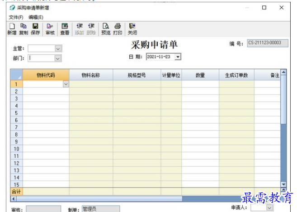The image size is (297, 212).
Task: Click the 关闭 (Close) toolbar icon
Action: click(x=132, y=29)
